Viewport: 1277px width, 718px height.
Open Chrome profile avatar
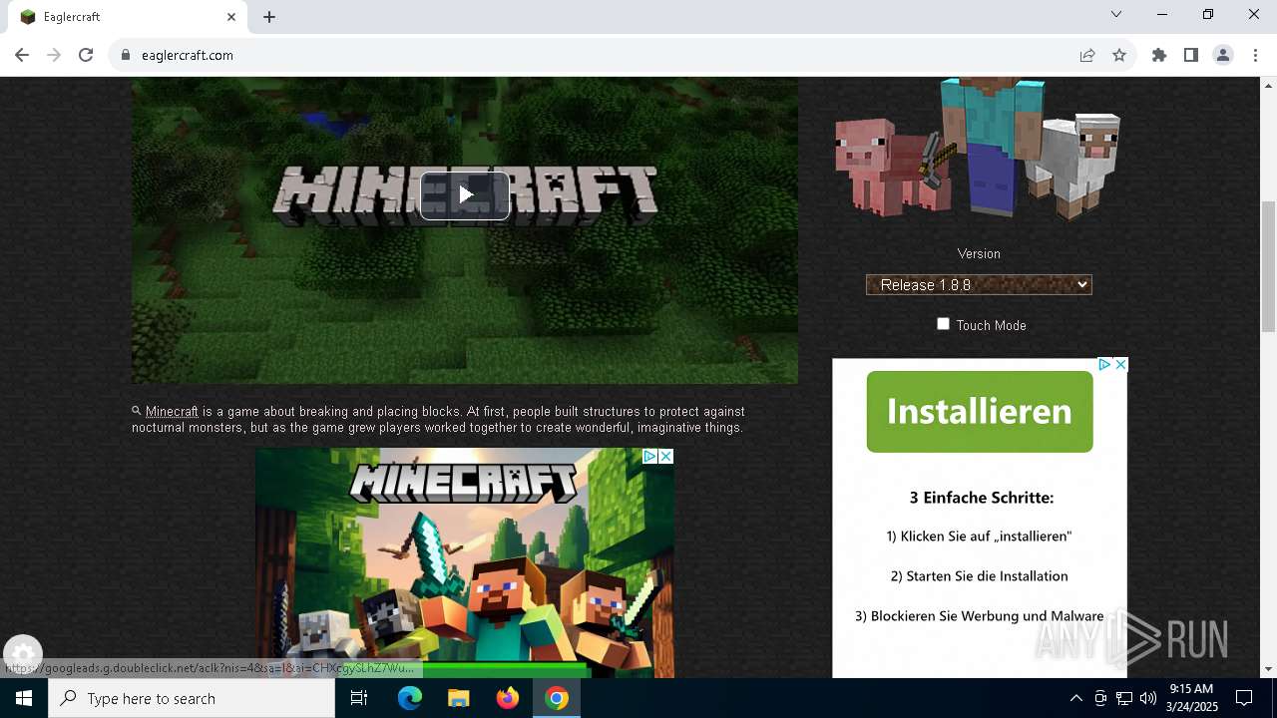point(1223,55)
